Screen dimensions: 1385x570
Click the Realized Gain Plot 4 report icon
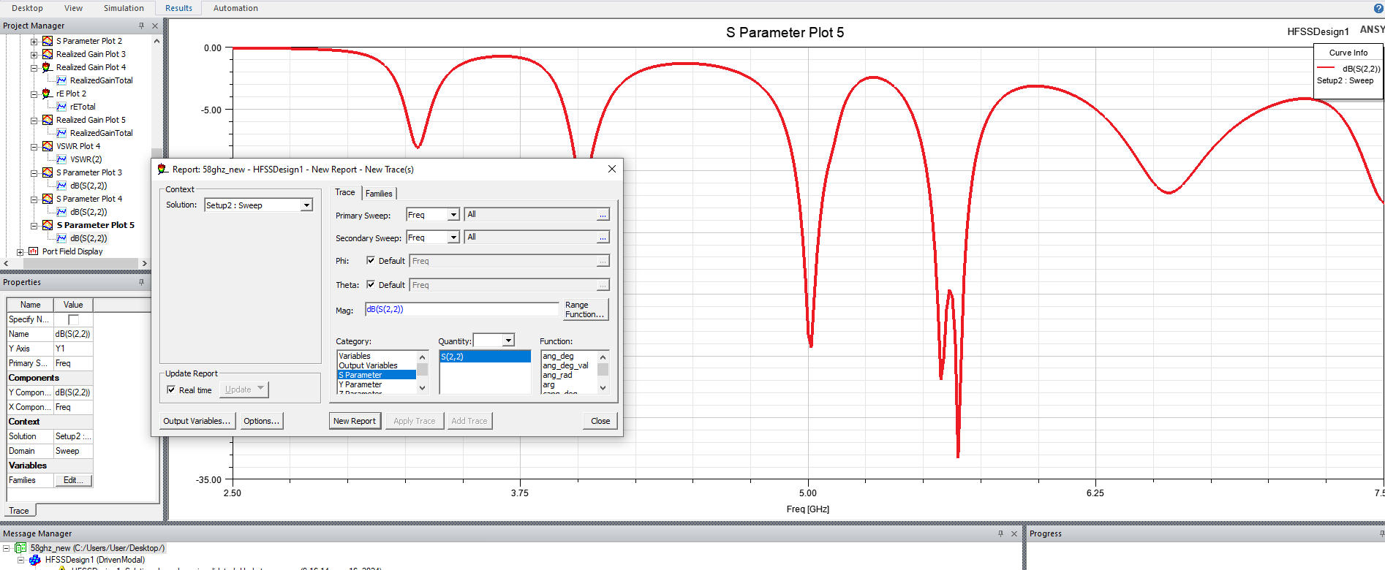coord(48,67)
